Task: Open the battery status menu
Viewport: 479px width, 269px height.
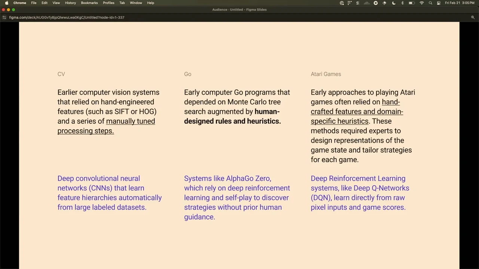Action: [x=411, y=3]
